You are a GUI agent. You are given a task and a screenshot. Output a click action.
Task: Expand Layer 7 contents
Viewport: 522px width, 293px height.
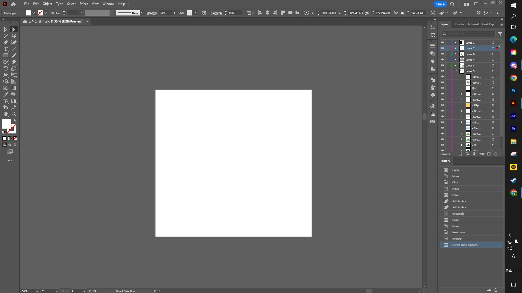455,48
